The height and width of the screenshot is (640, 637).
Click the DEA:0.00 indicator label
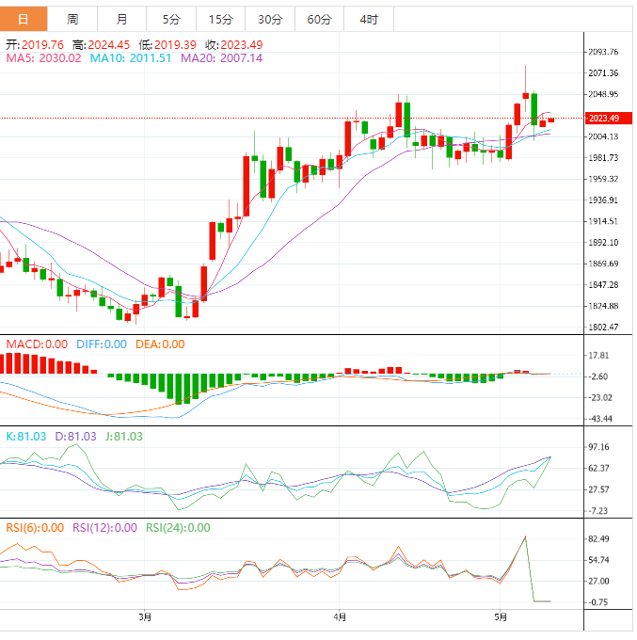click(160, 344)
